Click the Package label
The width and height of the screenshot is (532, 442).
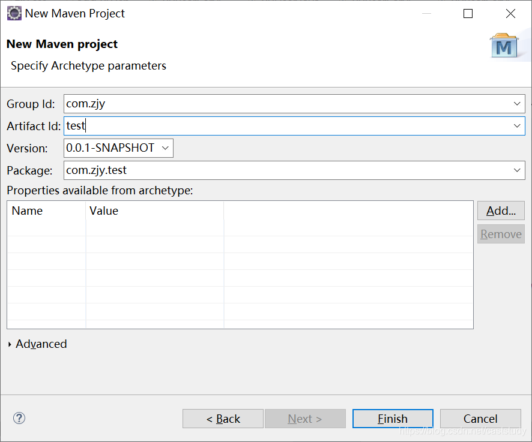tap(29, 170)
